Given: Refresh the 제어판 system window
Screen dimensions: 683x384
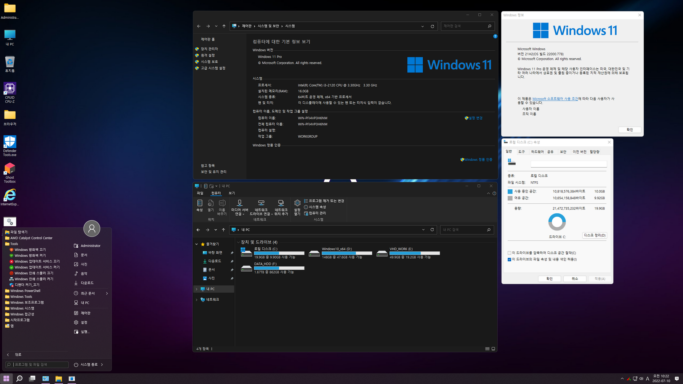Looking at the screenshot, I should 432,26.
